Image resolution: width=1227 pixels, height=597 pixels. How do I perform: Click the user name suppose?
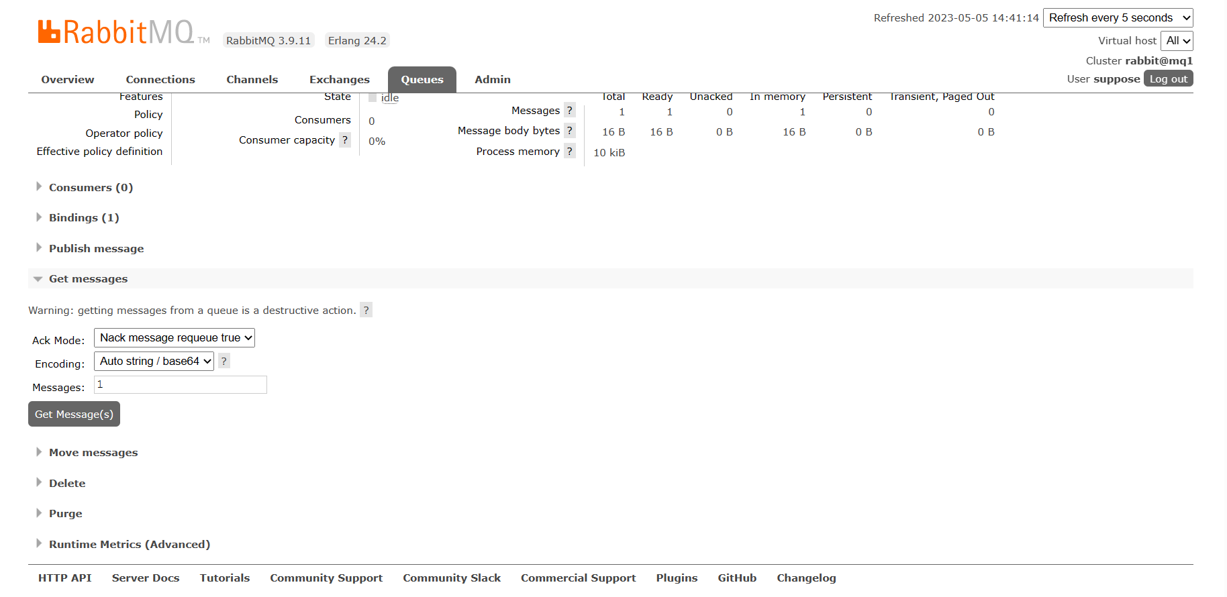(1117, 78)
